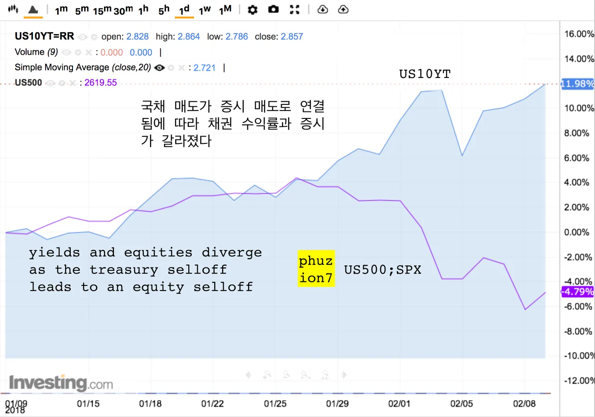
Task: Toggle visibility of Volume indicator
Action: 66,52
